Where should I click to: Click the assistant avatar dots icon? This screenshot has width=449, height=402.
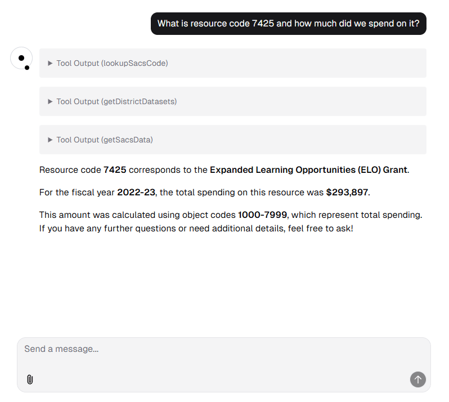click(21, 59)
